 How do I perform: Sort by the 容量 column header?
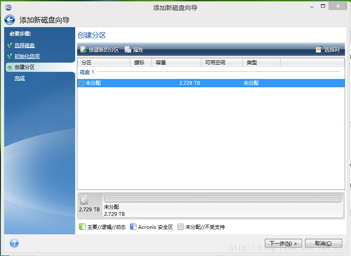176,62
